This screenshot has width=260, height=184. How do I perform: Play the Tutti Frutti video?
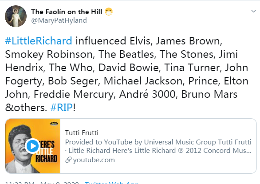point(32,146)
